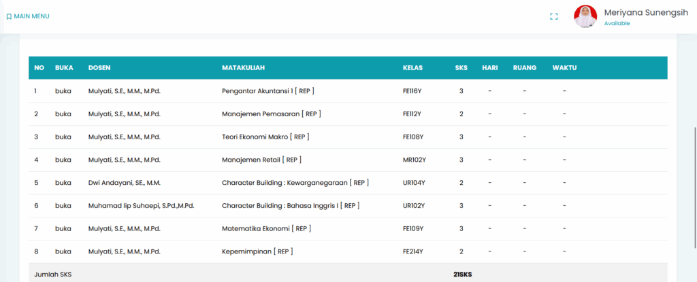Screen dimensions: 697x282
Task: Select Pengantar Akuntansi 1 course row
Action: tap(268, 90)
